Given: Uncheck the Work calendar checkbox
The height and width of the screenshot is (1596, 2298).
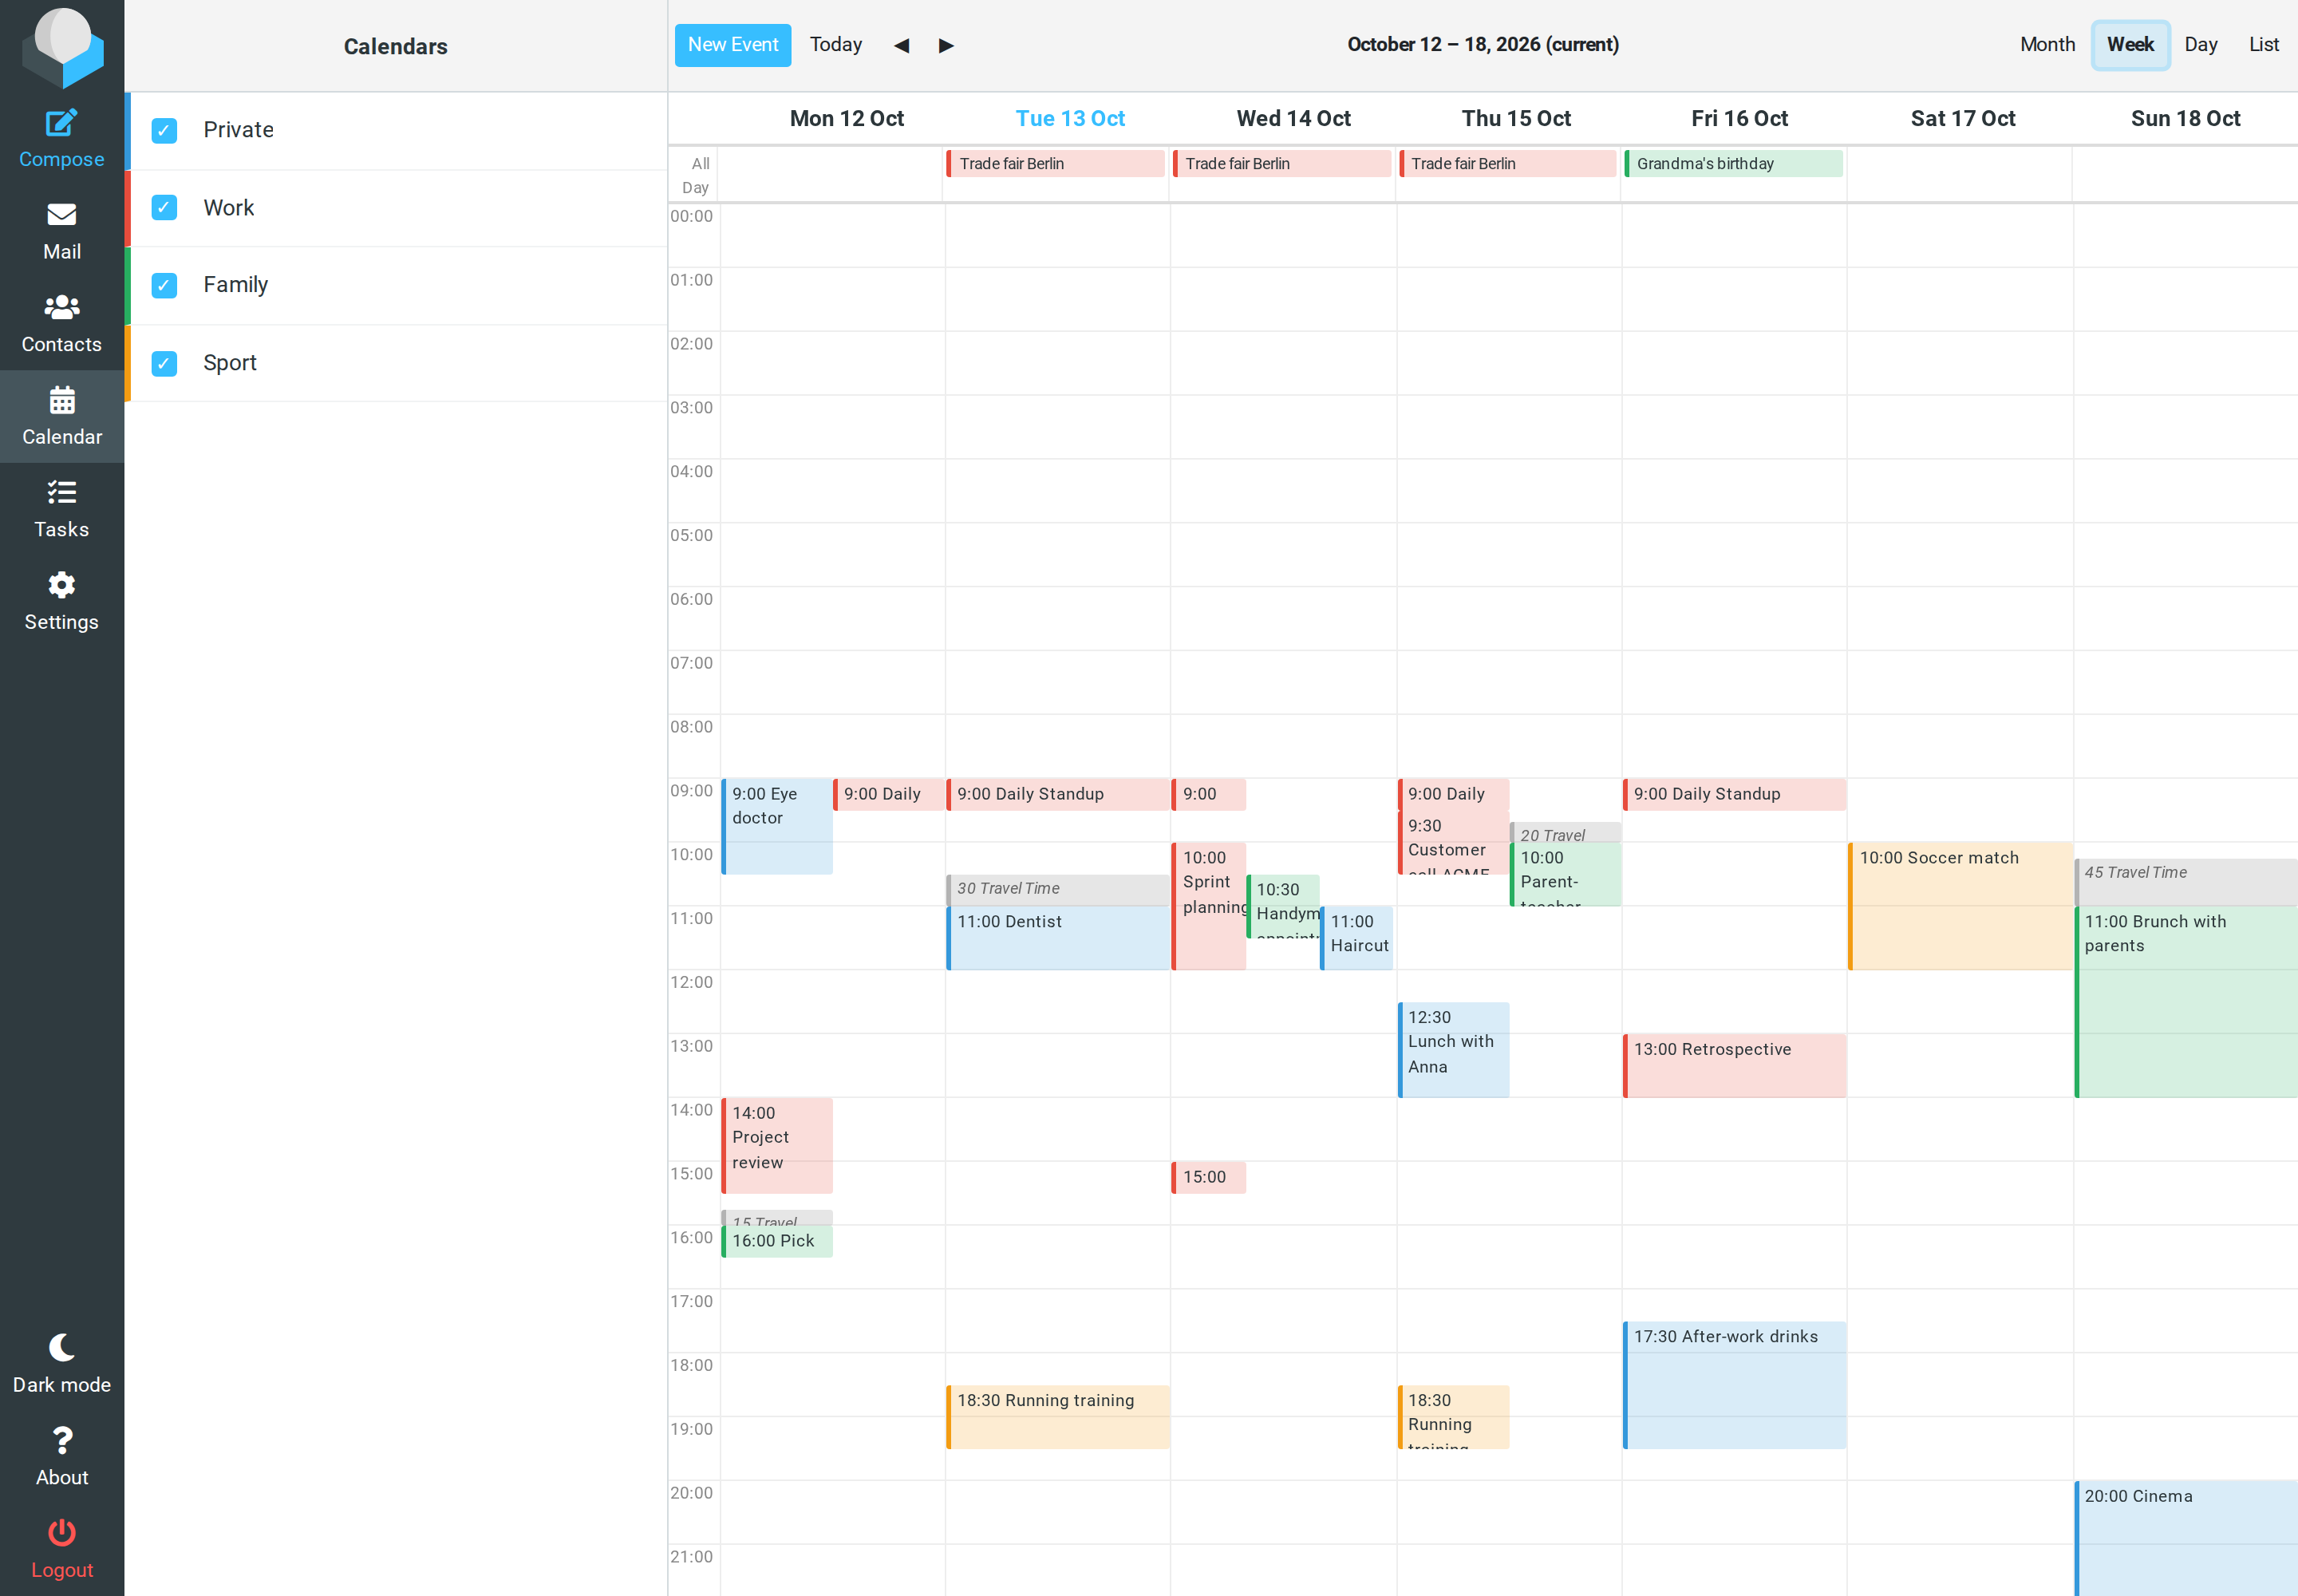Looking at the screenshot, I should [164, 207].
